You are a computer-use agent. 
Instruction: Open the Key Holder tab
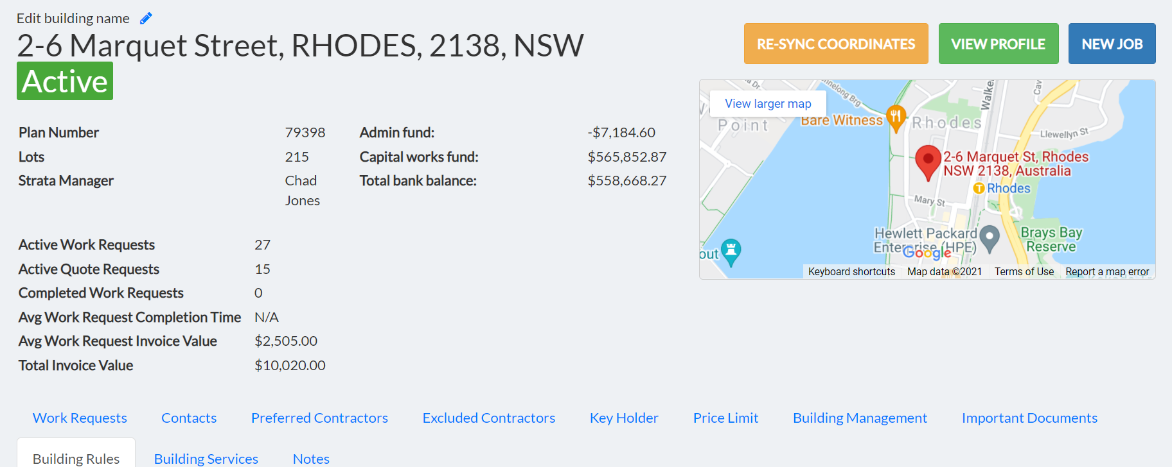click(624, 418)
